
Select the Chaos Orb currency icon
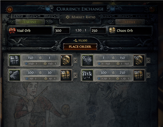point(112,30)
